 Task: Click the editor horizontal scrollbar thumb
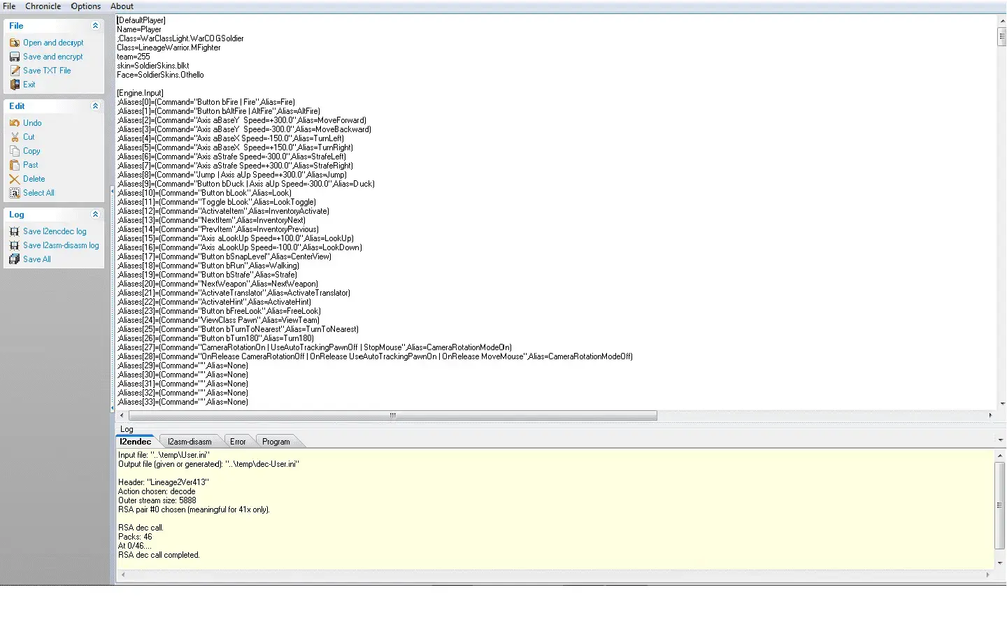tap(392, 415)
